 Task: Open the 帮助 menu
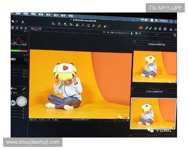(71, 16)
